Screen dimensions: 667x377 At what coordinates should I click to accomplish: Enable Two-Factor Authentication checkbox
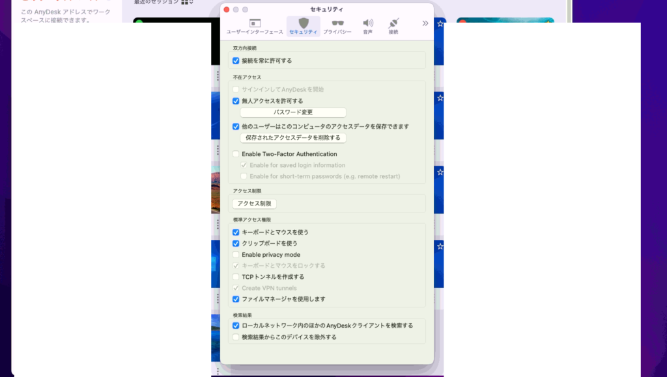coord(236,154)
